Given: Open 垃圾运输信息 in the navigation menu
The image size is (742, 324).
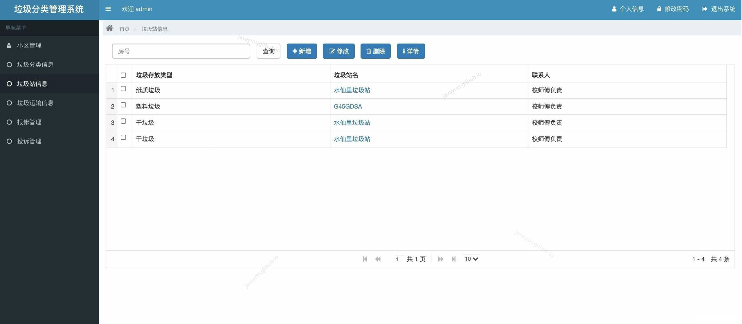Looking at the screenshot, I should pos(35,103).
